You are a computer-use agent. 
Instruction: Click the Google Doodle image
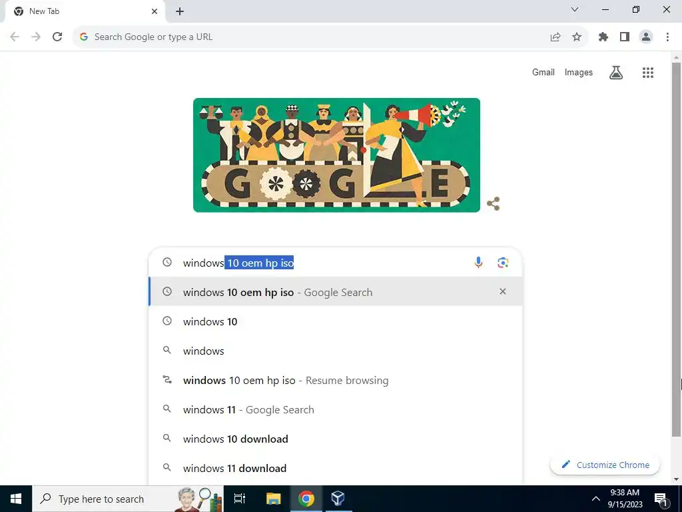[x=336, y=155]
